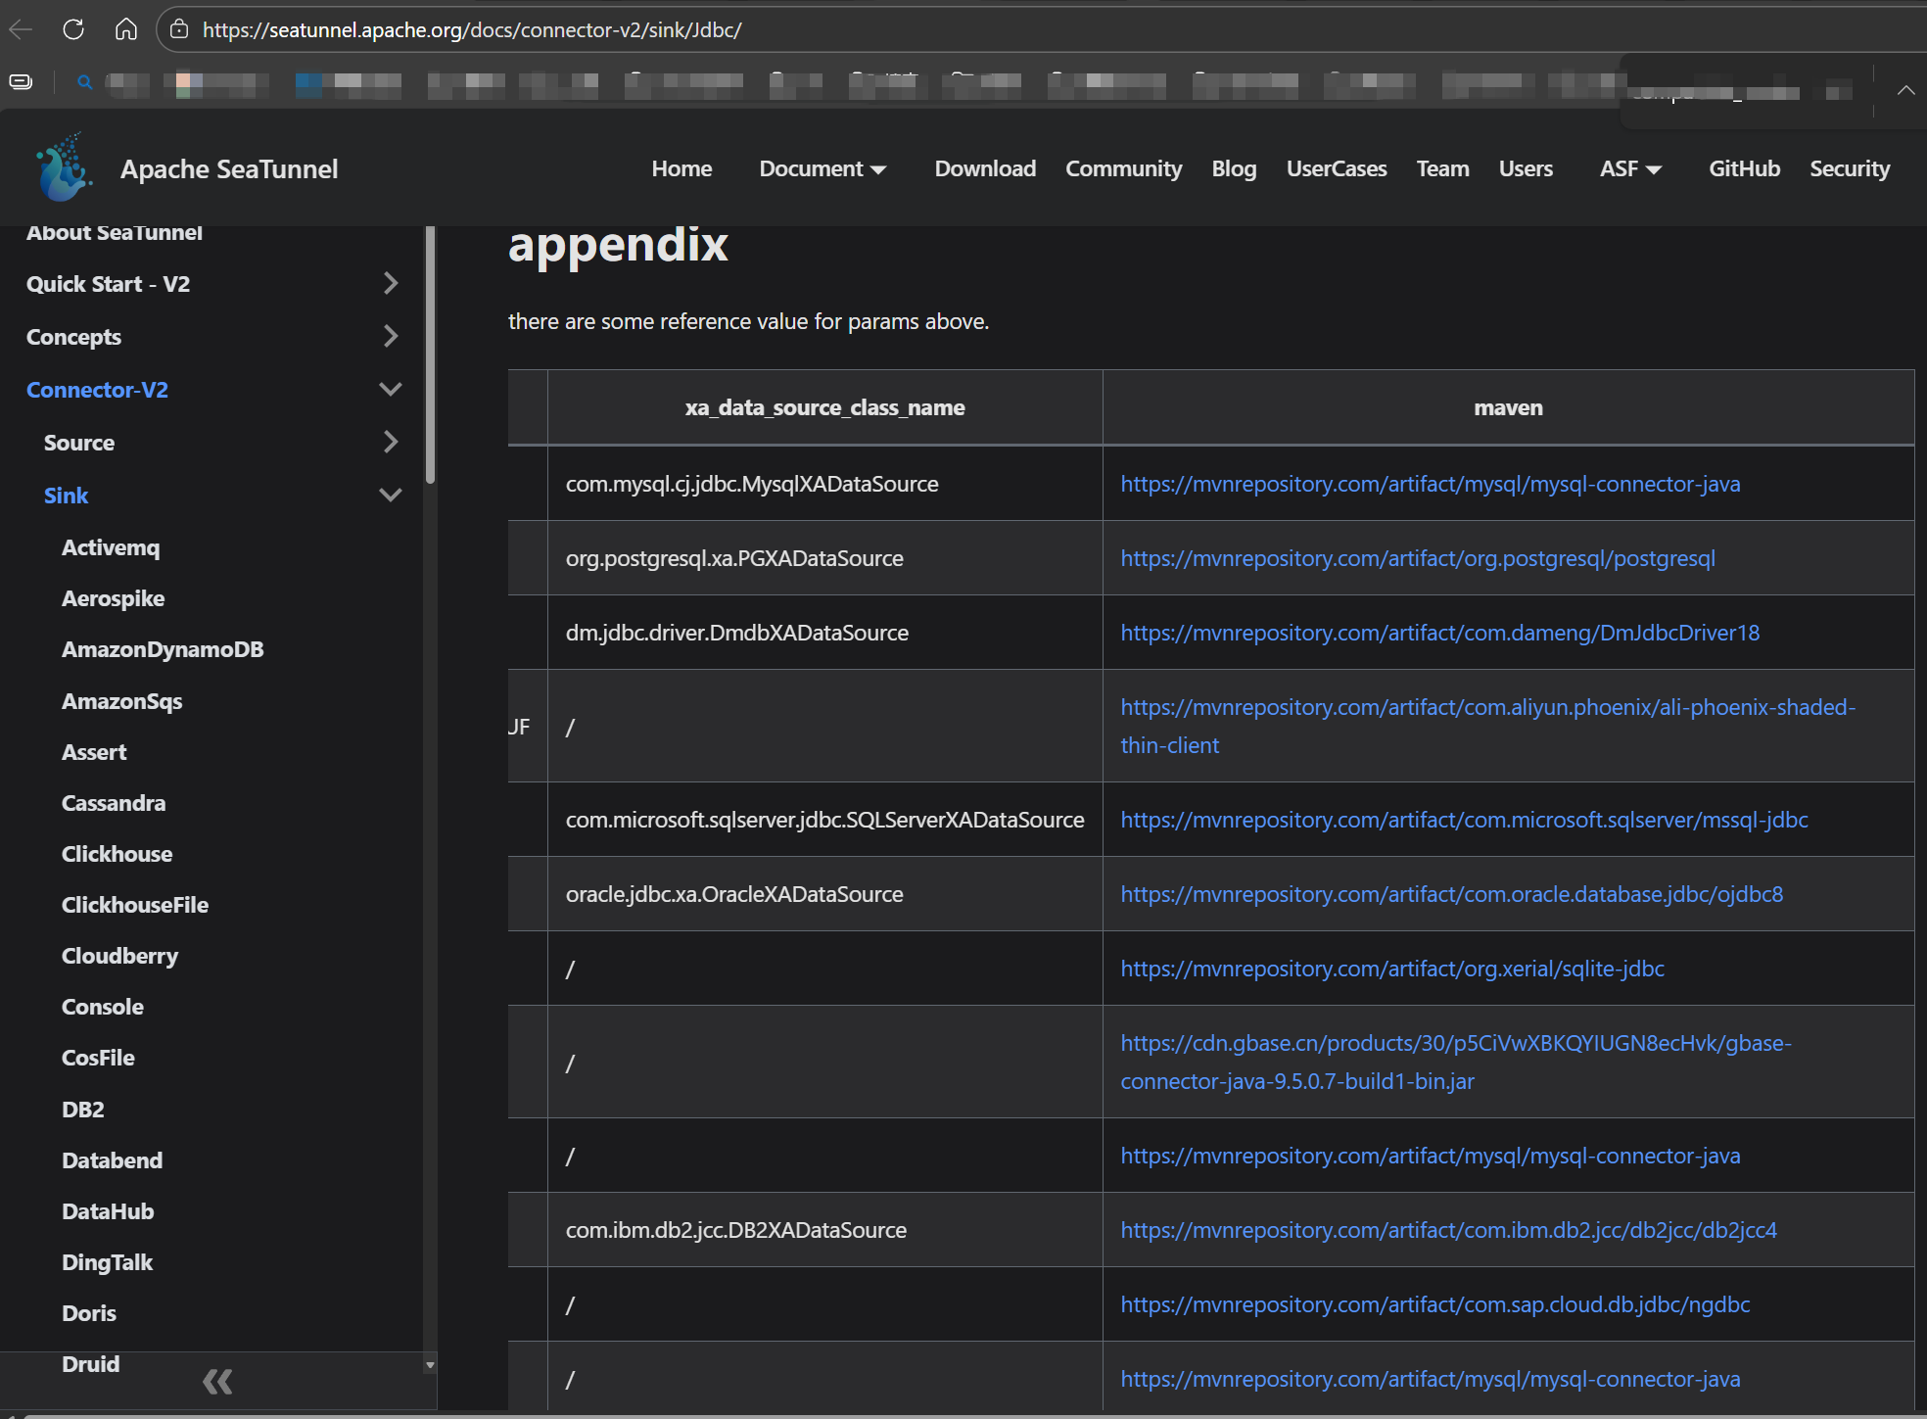Click the browser home icon
This screenshot has height=1419, width=1927.
pos(126,29)
